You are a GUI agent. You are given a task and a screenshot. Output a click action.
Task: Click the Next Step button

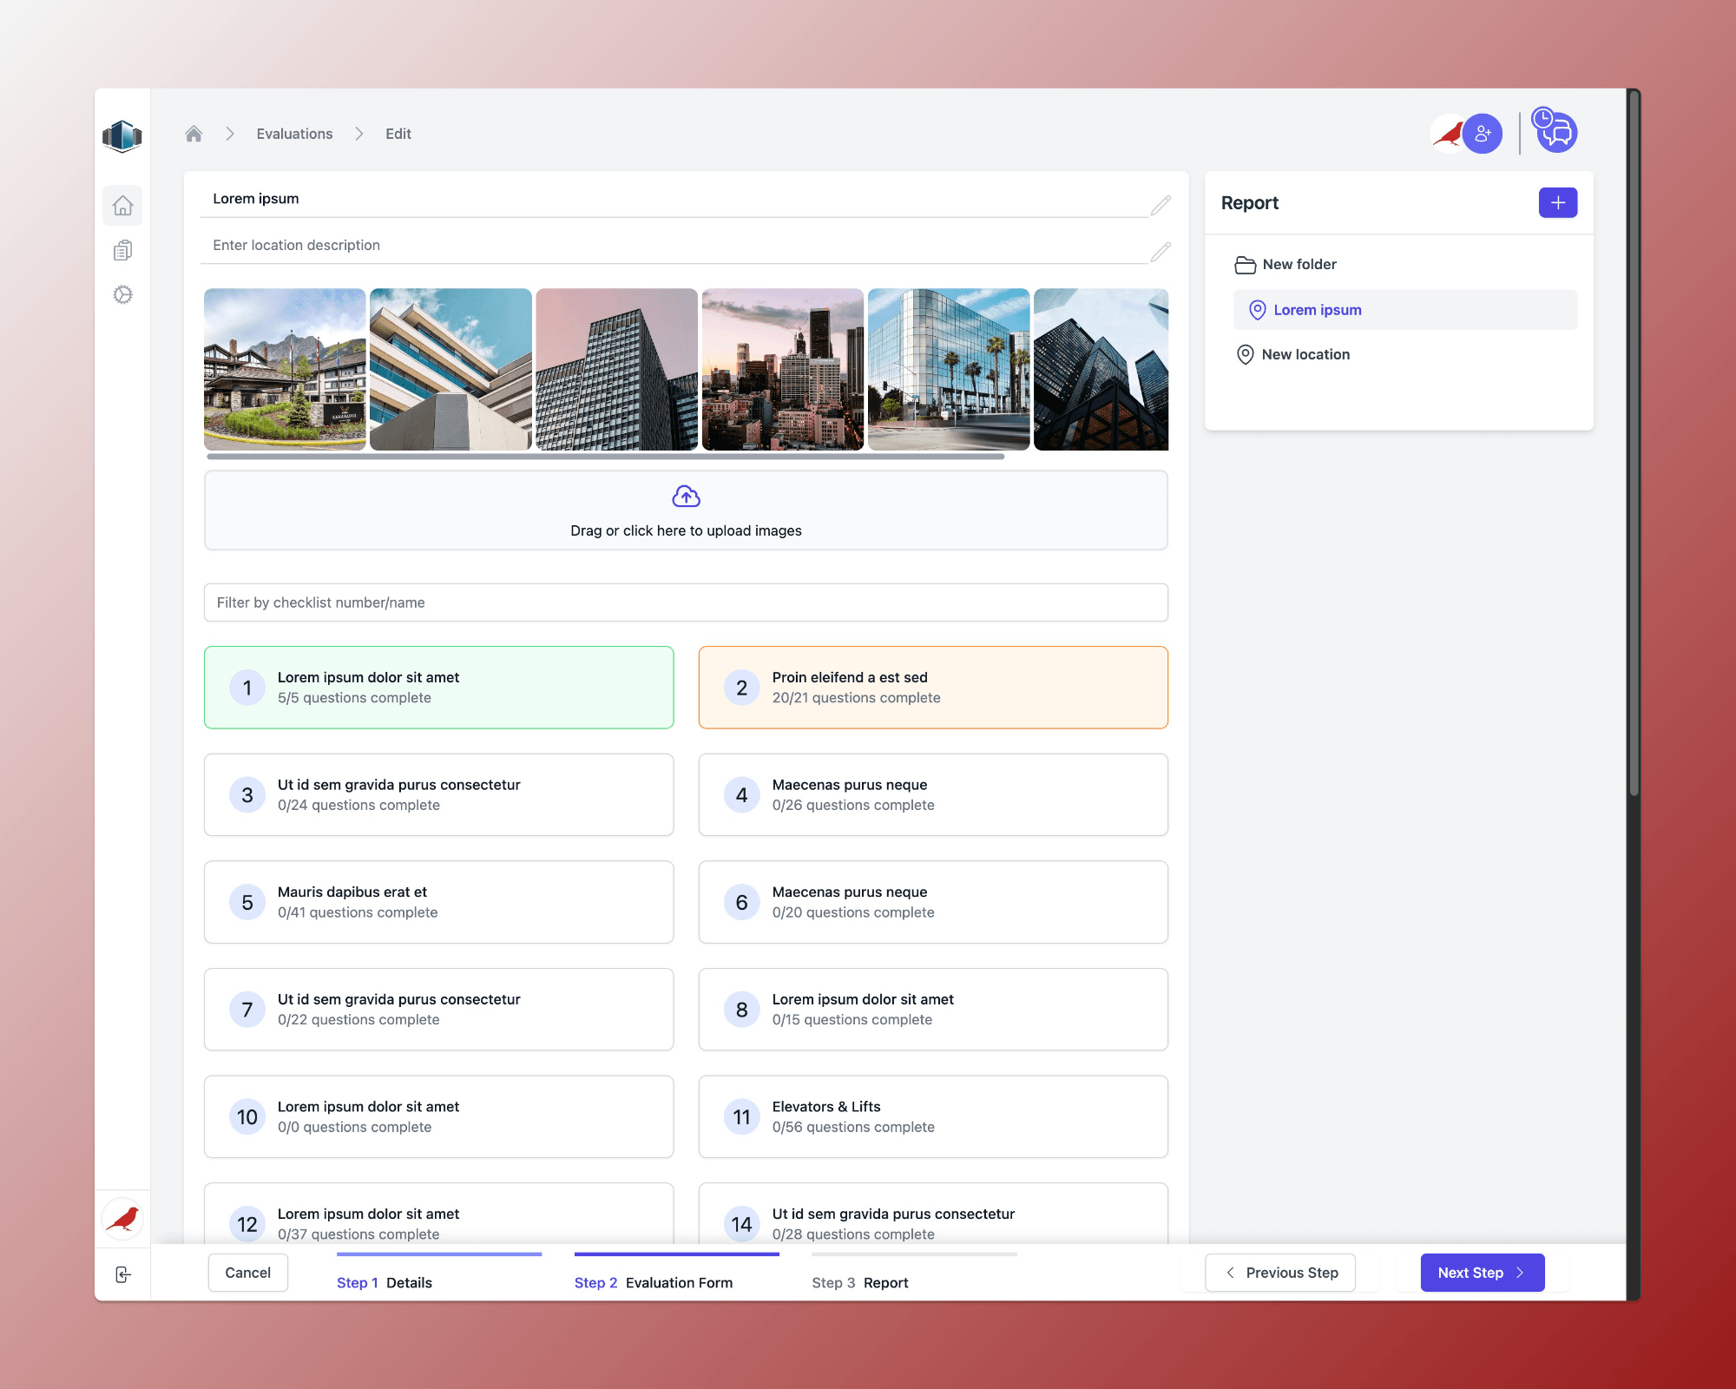[x=1482, y=1273]
